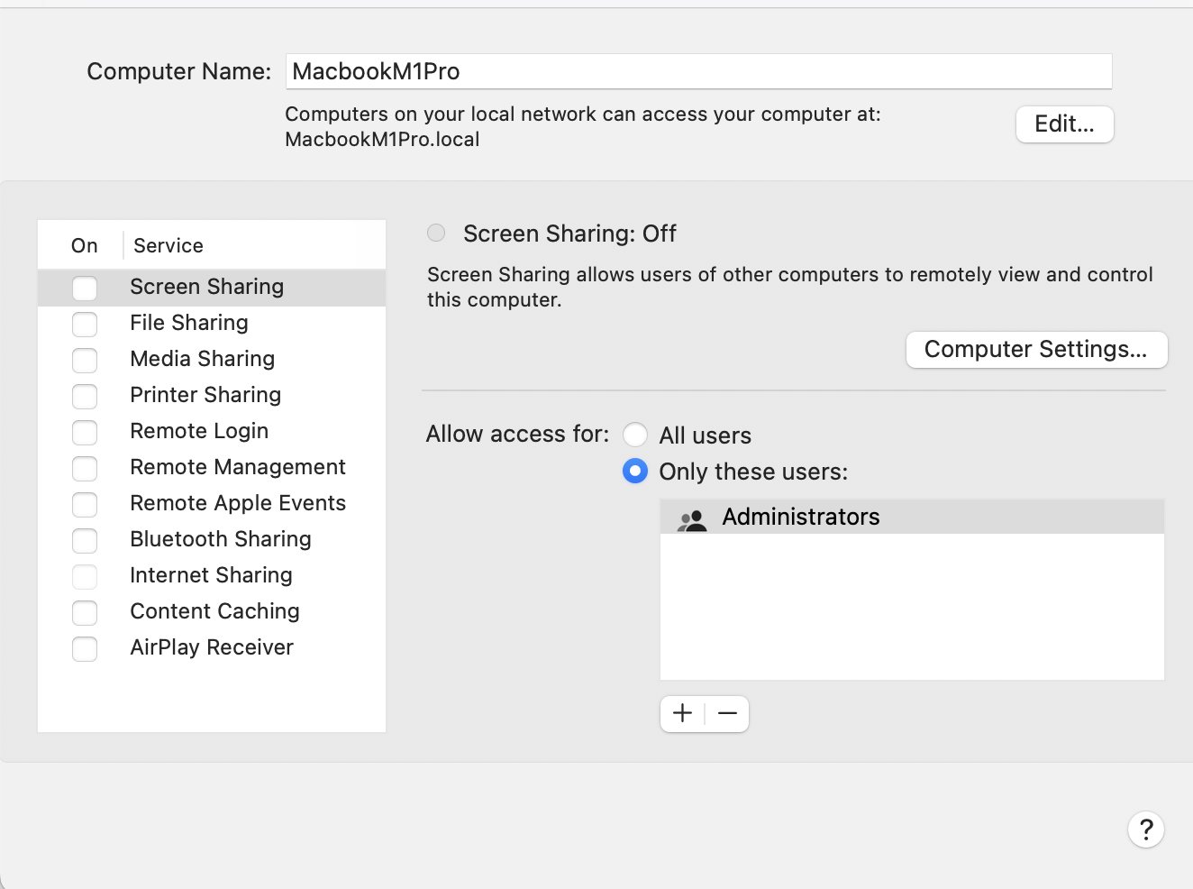Click the On column header
Image resolution: width=1193 pixels, height=889 pixels.
click(84, 245)
